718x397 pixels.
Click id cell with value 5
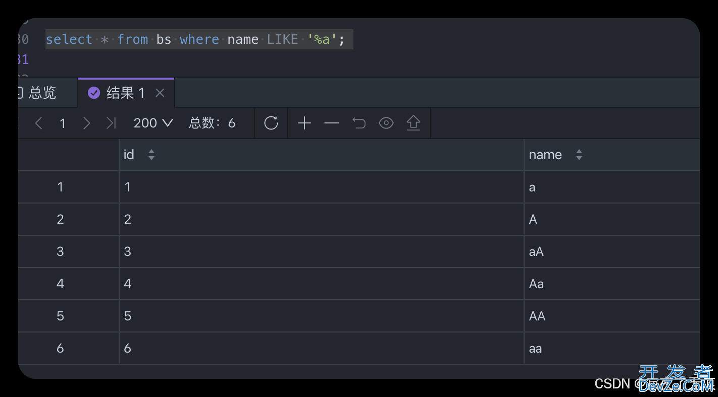[x=321, y=316]
